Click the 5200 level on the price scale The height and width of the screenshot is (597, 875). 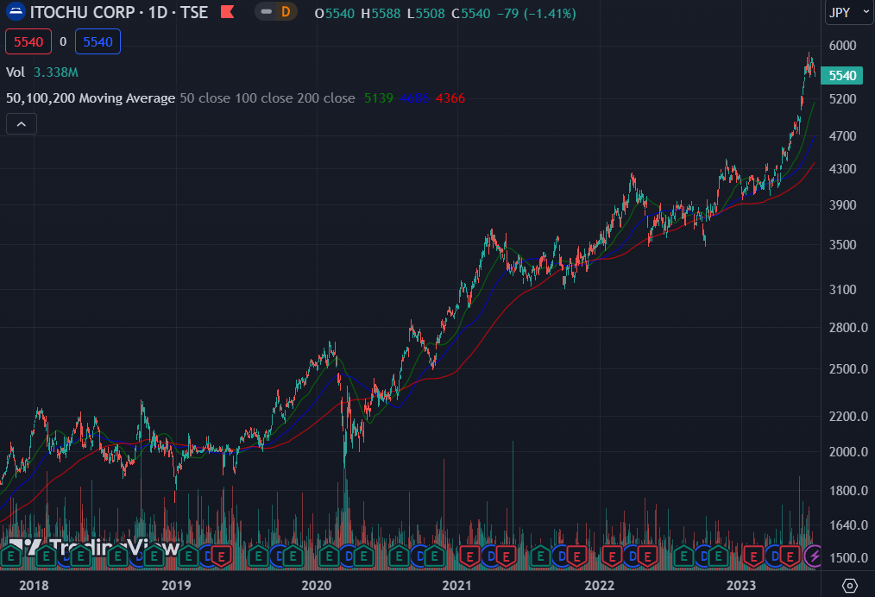(x=842, y=98)
